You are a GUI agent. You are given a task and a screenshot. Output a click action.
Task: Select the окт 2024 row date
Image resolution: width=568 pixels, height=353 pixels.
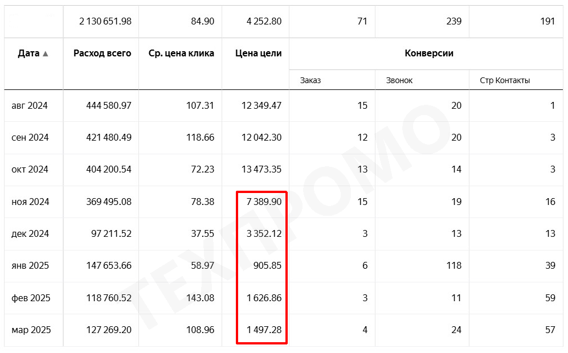point(30,170)
